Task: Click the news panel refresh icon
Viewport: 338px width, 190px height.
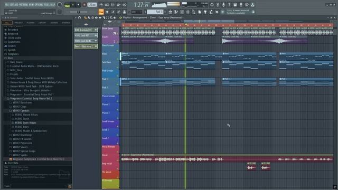Action: 253,12
